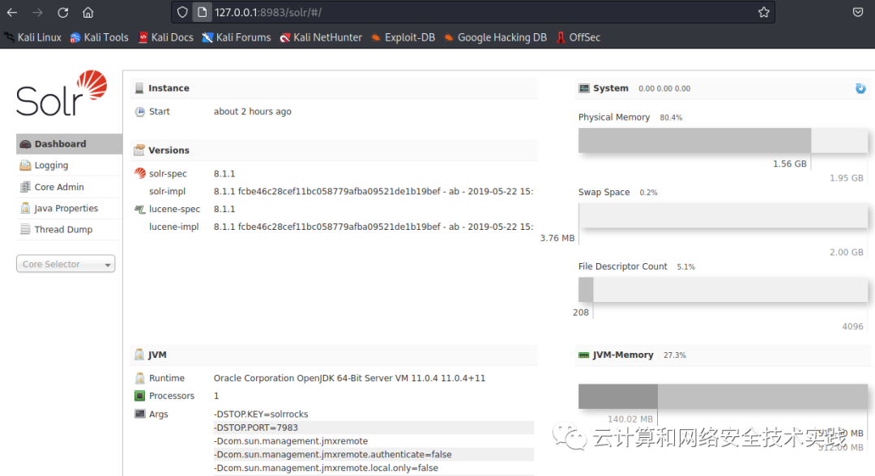Click the clock icon beside Start
Screen dimensions: 875x476
point(139,112)
